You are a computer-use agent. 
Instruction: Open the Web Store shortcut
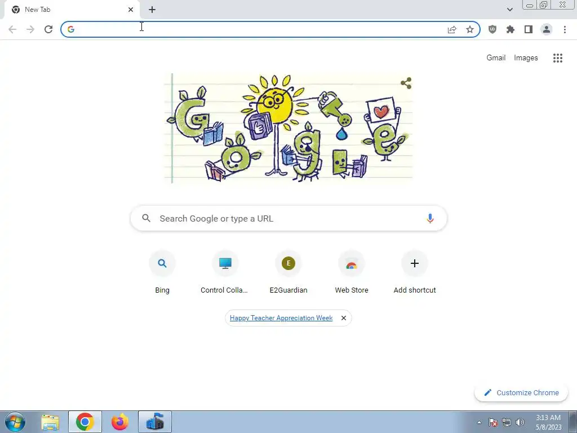(352, 272)
